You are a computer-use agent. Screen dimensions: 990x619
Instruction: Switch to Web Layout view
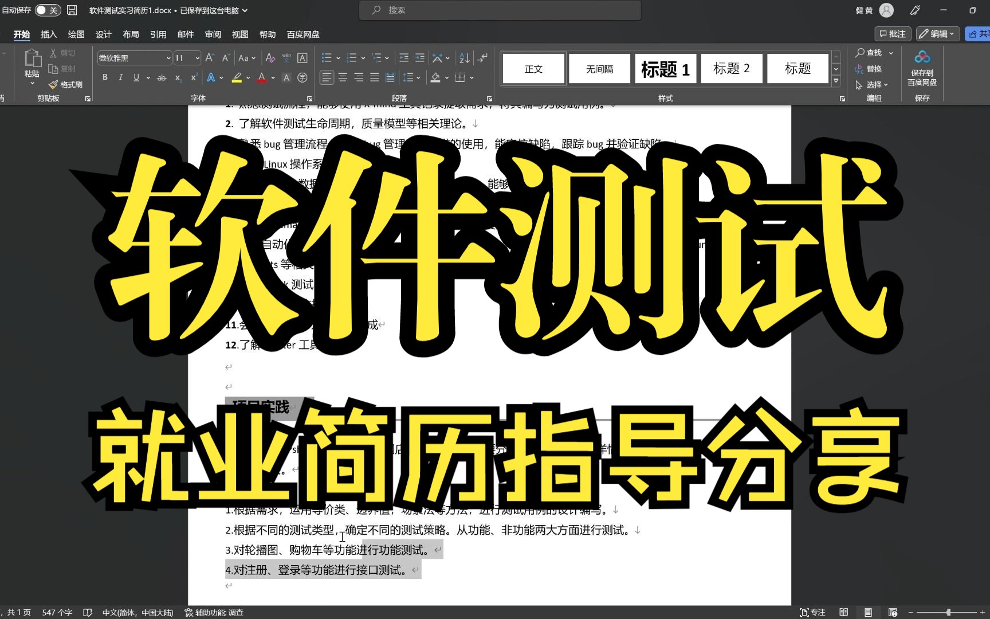click(x=893, y=612)
